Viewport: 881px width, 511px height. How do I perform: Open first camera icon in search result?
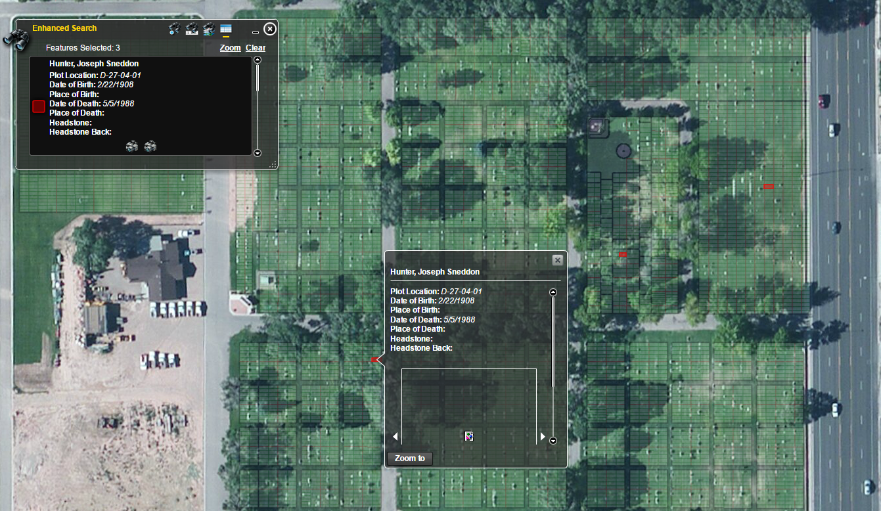point(132,146)
